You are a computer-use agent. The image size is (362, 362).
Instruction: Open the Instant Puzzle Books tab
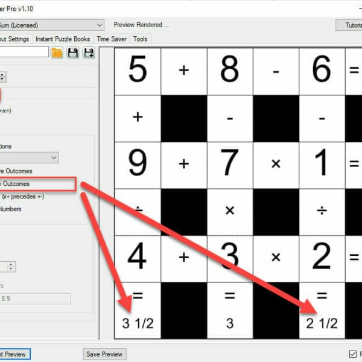coord(63,39)
